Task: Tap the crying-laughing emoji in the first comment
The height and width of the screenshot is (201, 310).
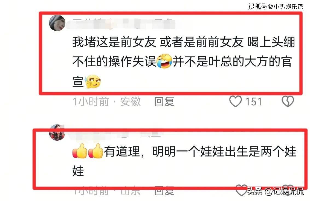Action: pyautogui.click(x=164, y=61)
